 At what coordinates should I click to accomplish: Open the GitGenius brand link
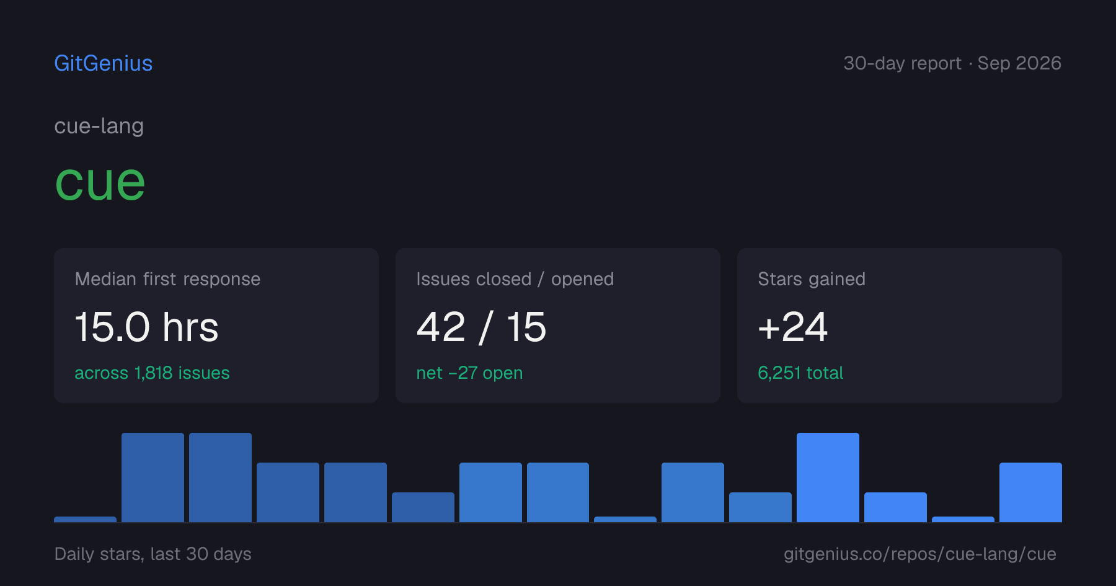(104, 63)
